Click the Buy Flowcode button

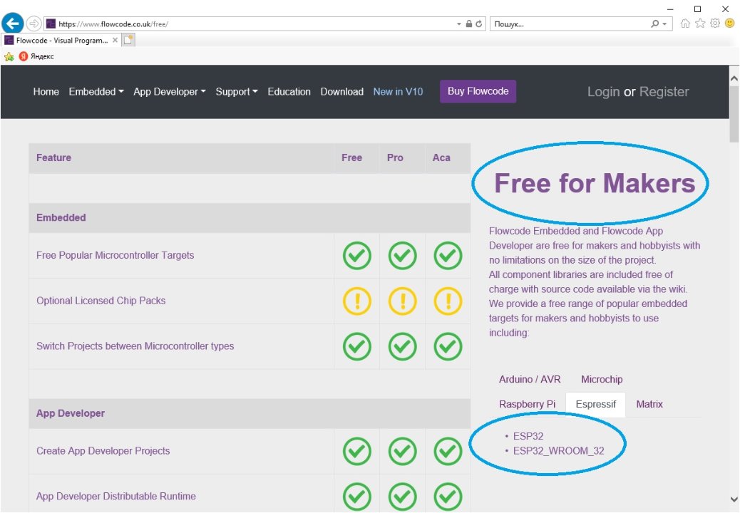pyautogui.click(x=478, y=91)
